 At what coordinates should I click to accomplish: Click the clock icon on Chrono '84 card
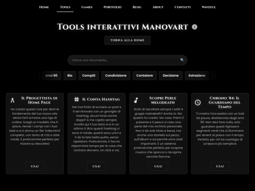(x=198, y=102)
